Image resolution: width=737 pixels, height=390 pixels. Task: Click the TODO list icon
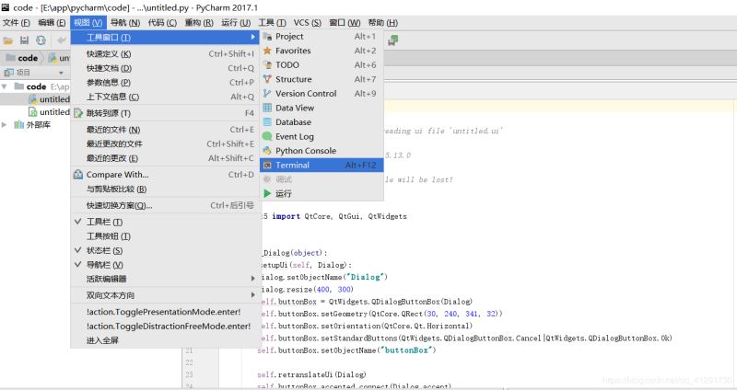267,64
